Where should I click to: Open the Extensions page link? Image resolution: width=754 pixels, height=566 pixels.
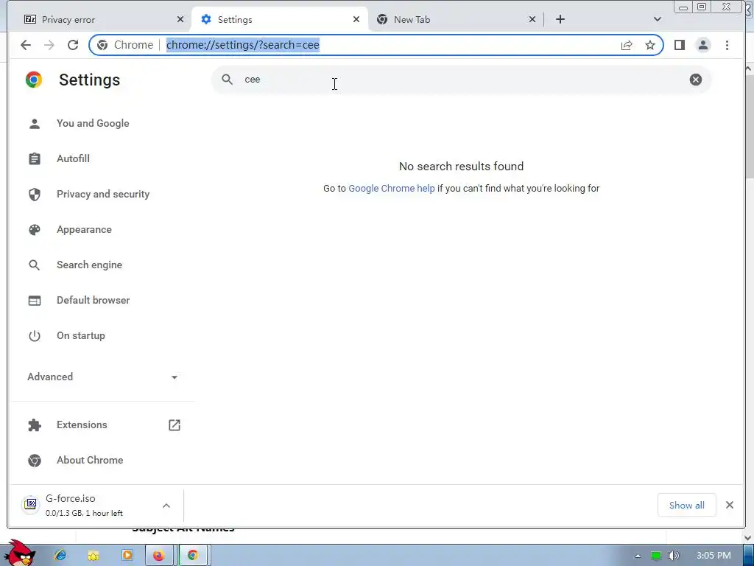pos(102,425)
